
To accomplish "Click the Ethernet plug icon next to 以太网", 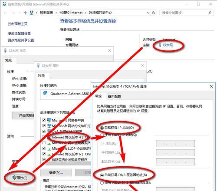I will pyautogui.click(x=160, y=45).
